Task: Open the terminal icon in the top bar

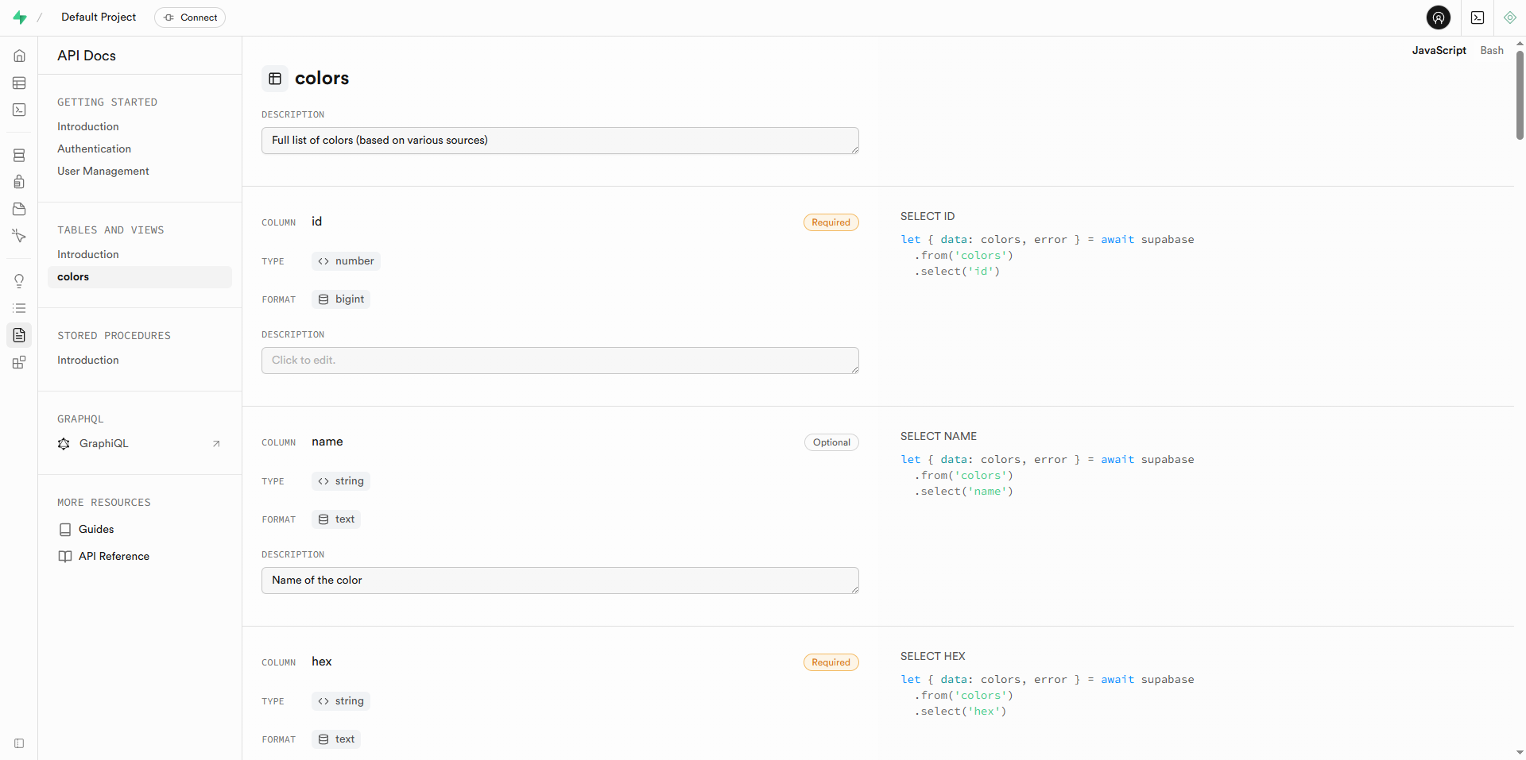Action: point(1478,17)
